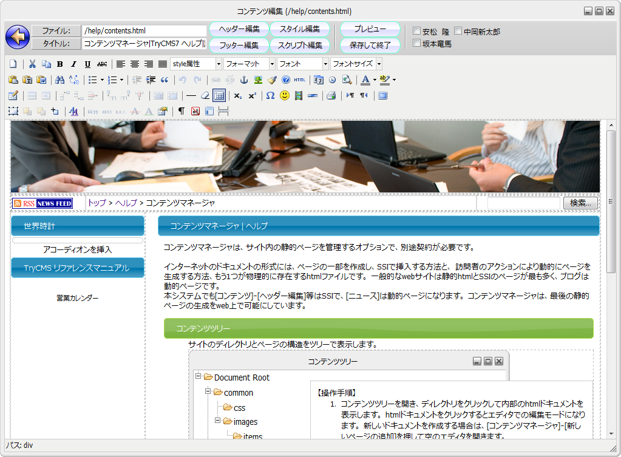Enable the 中岡新太郎 checkbox
The image size is (621, 457).
pyautogui.click(x=458, y=31)
